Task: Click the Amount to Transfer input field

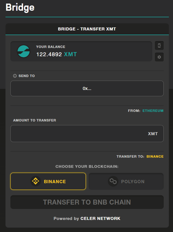Action: (87, 134)
